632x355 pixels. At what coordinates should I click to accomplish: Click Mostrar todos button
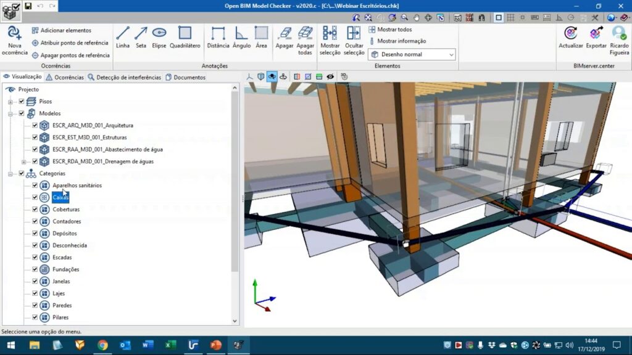point(390,30)
